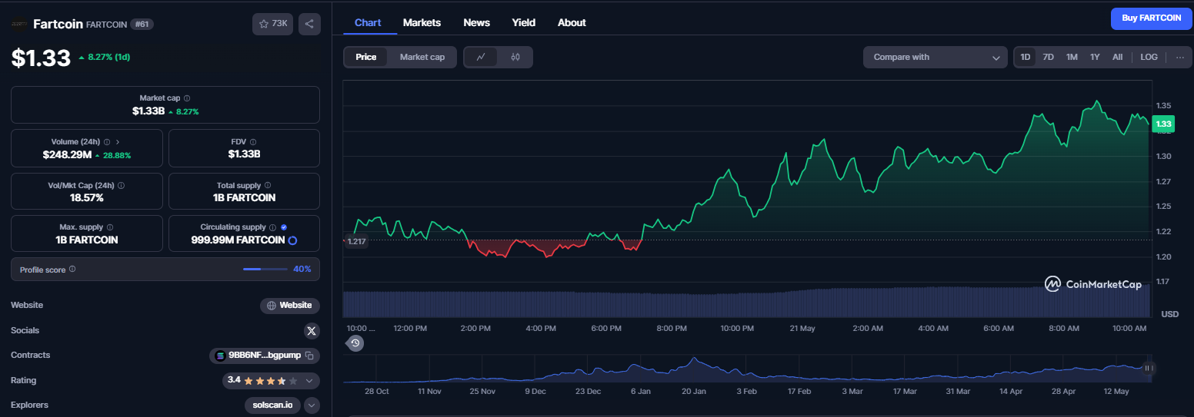Click the $1.33 price heading
Image resolution: width=1194 pixels, height=417 pixels.
41,58
